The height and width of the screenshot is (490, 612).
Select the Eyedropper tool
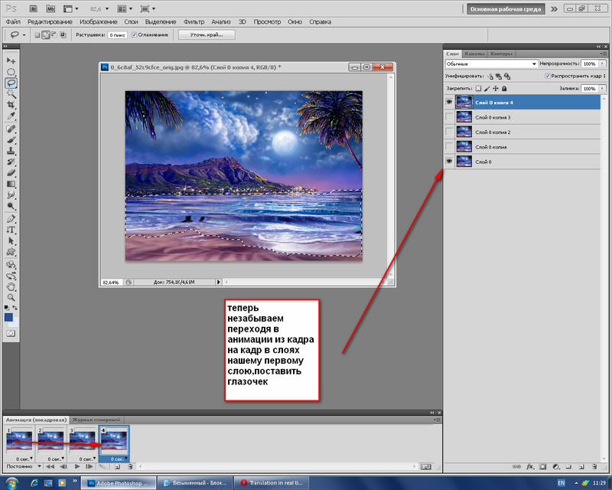tap(11, 116)
